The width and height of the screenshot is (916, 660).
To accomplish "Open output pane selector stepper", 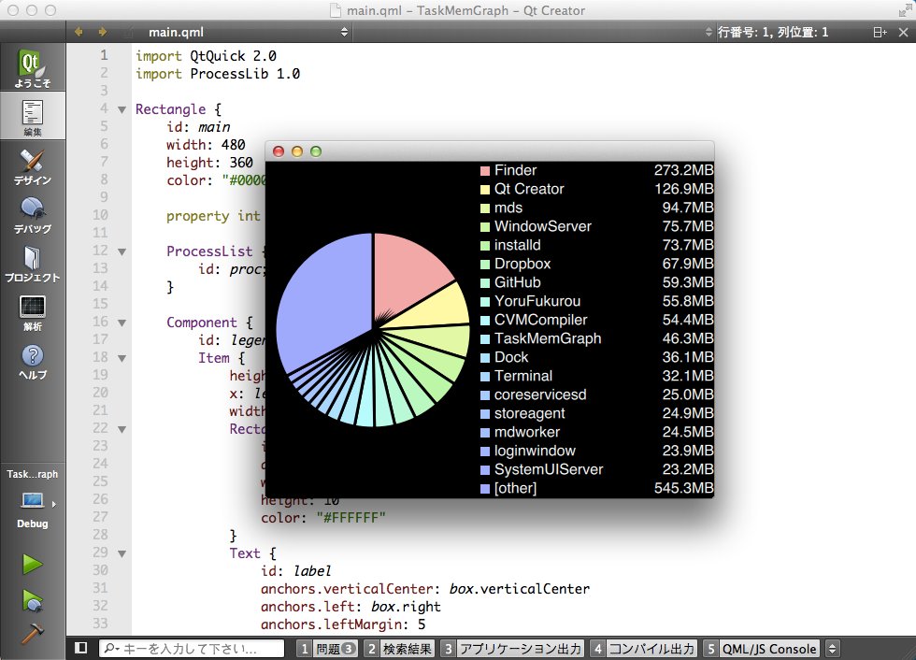I will (833, 649).
